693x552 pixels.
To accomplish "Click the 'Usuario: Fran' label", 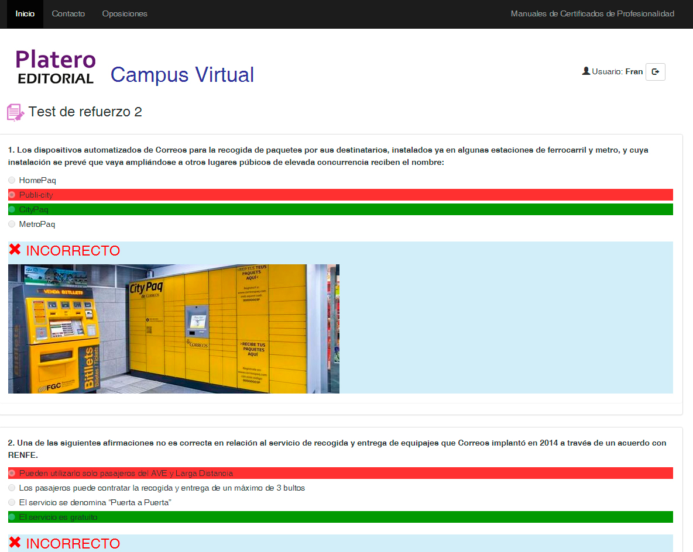I will coord(617,71).
